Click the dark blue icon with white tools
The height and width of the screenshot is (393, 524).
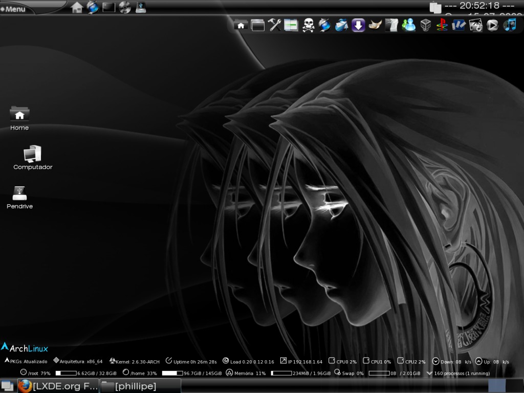[459, 25]
